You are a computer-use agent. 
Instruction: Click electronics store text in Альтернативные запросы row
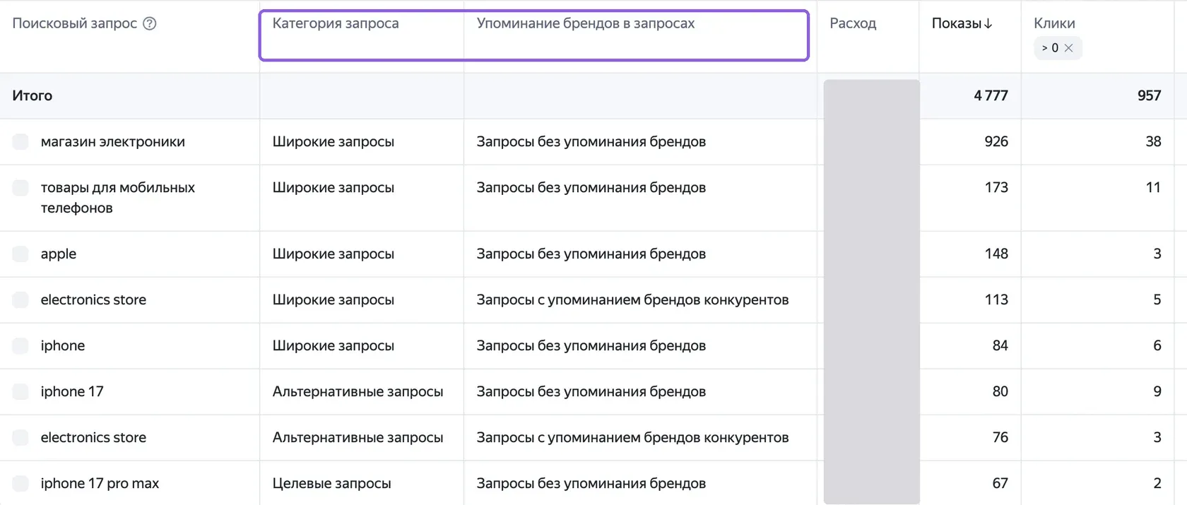93,437
